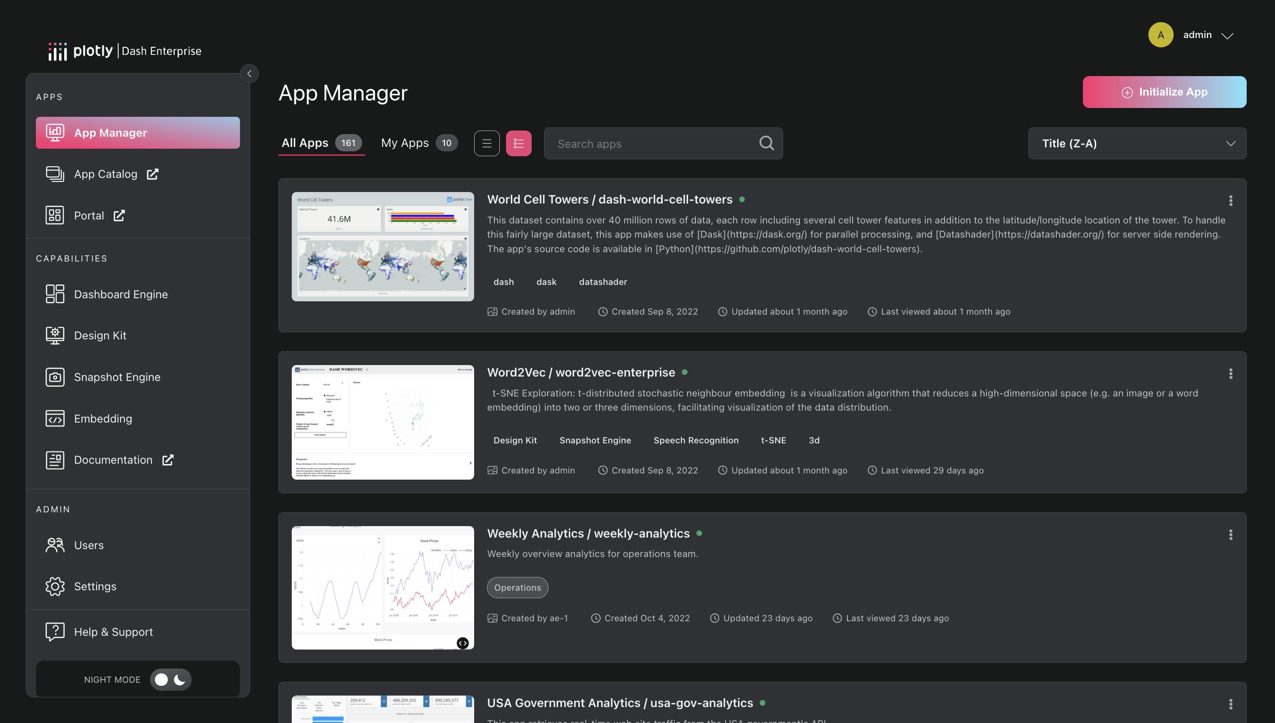Select the All Apps tab
The height and width of the screenshot is (723, 1275).
[304, 142]
